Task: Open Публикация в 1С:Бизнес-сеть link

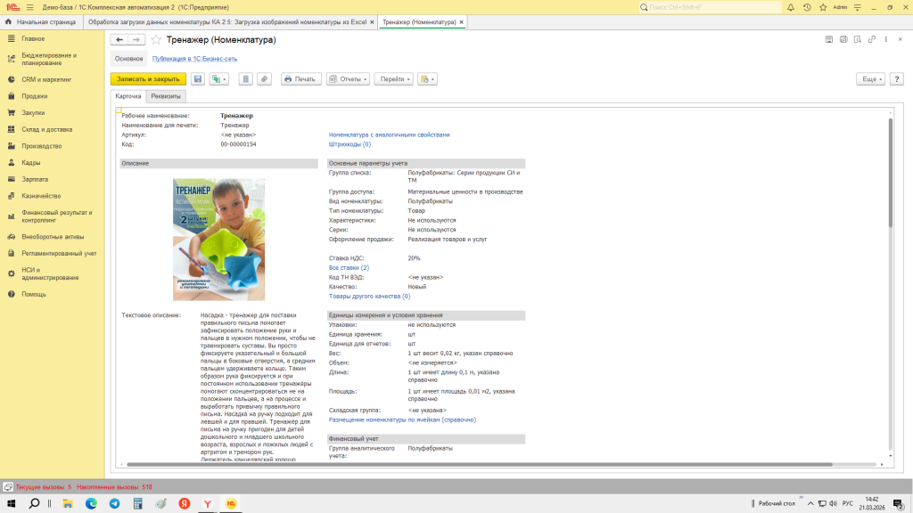Action: click(x=194, y=59)
